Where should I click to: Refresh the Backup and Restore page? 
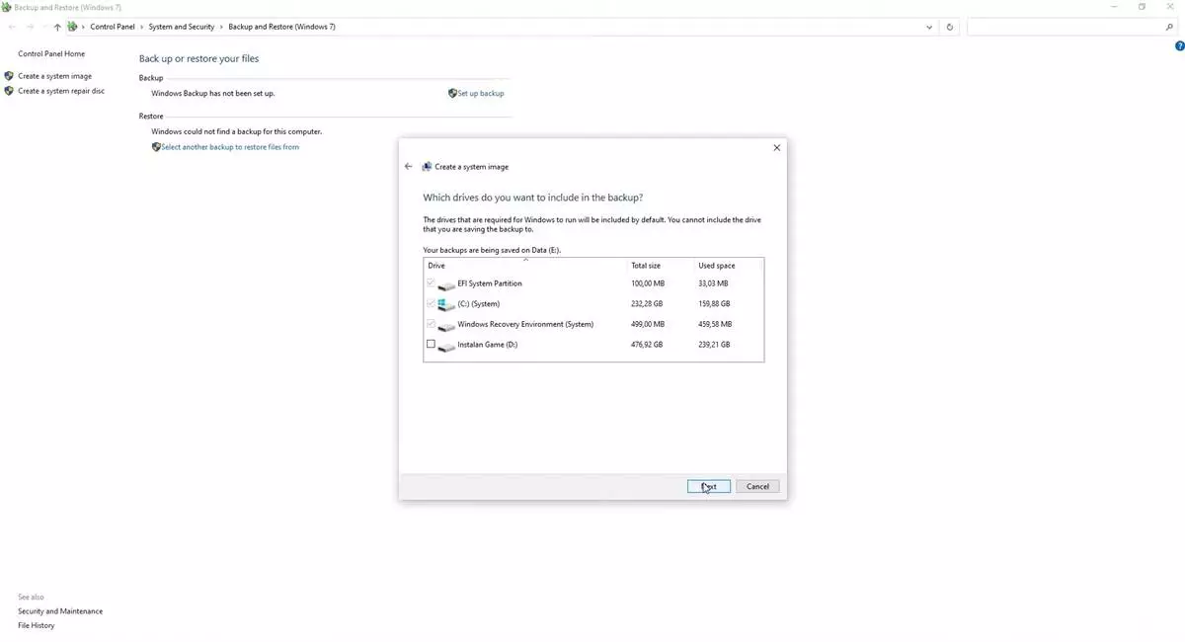[950, 27]
